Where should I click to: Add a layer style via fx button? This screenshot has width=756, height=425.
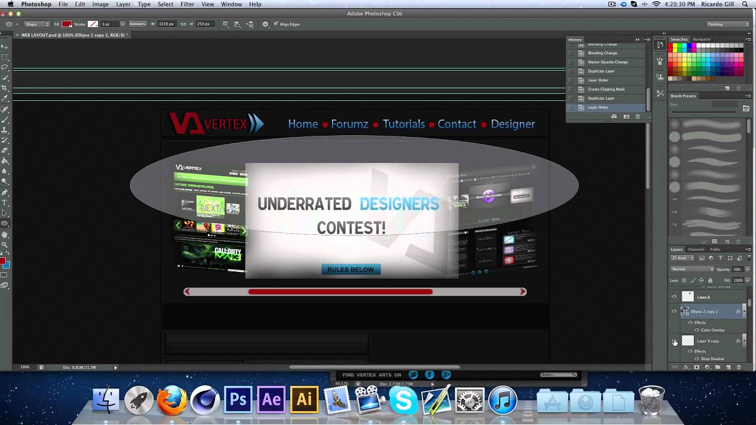[x=686, y=367]
